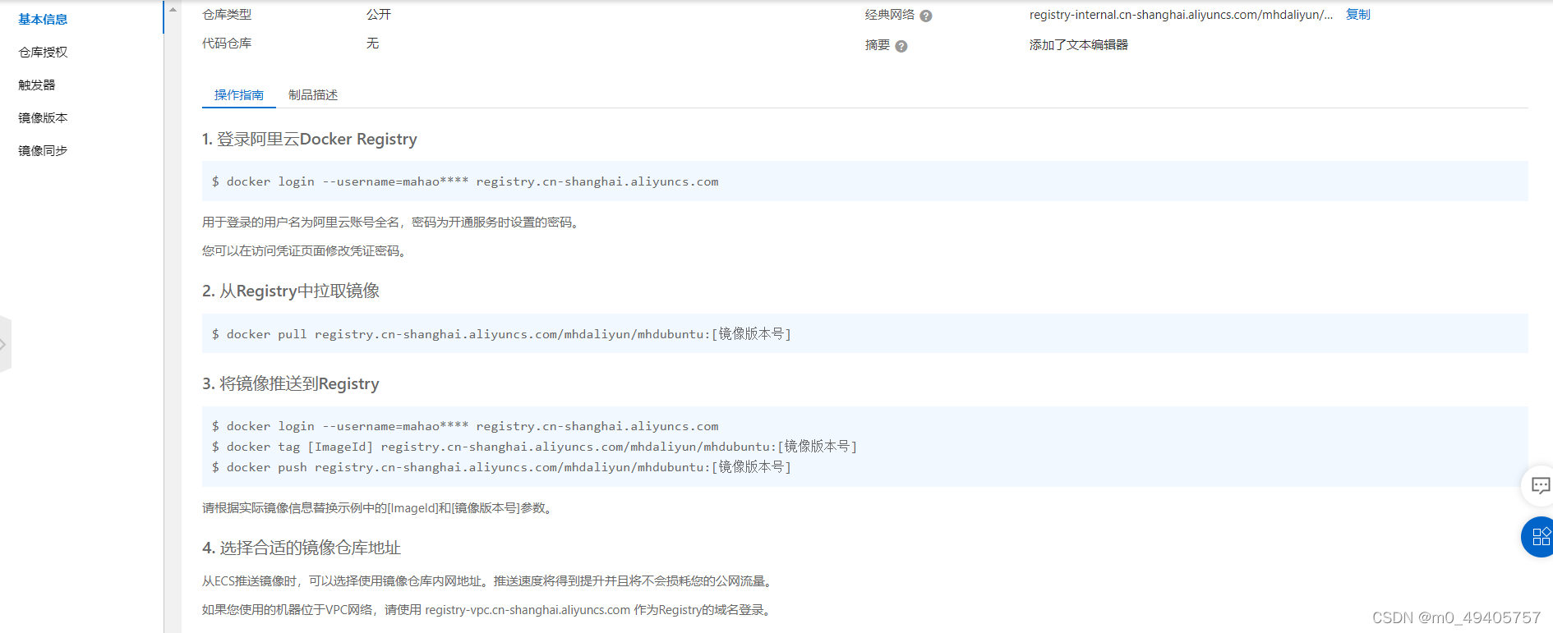Open the chat feedback floating icon

click(x=1539, y=485)
